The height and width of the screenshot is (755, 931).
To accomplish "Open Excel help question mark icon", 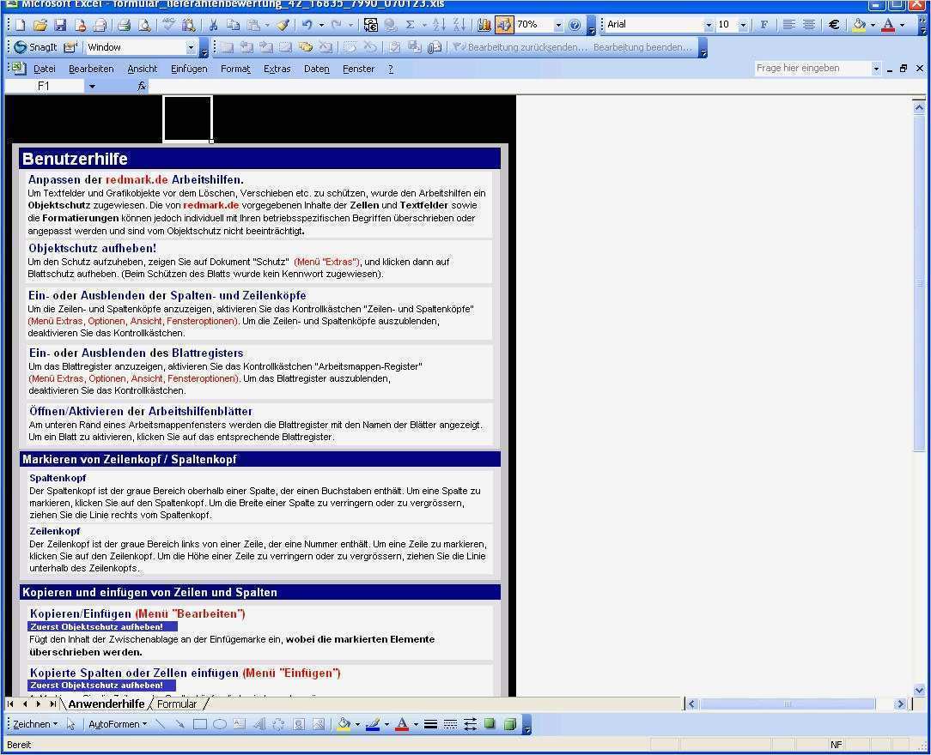I will coord(575,25).
